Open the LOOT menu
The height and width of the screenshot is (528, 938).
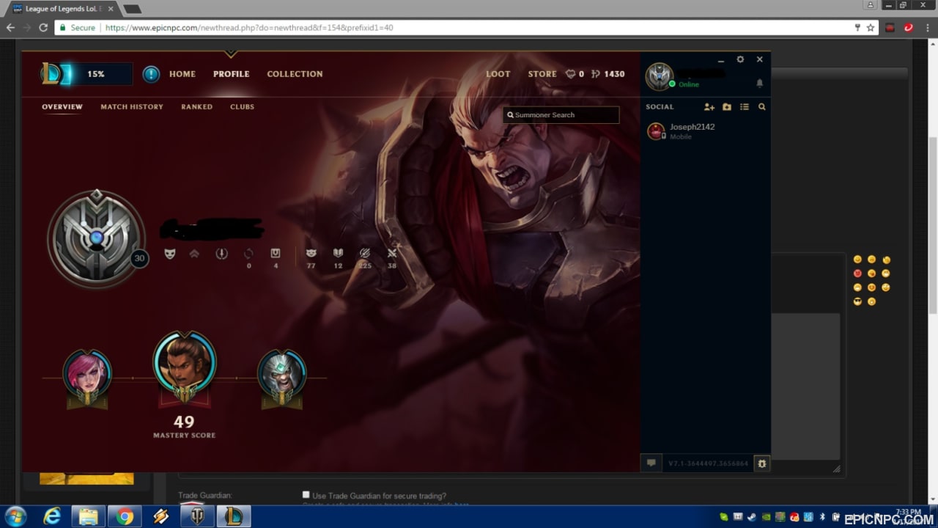(498, 74)
